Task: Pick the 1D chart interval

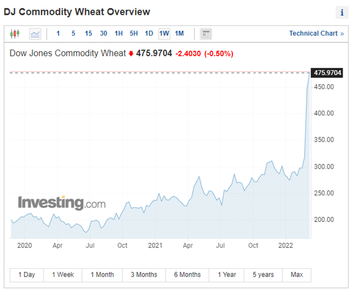Action: (149, 34)
